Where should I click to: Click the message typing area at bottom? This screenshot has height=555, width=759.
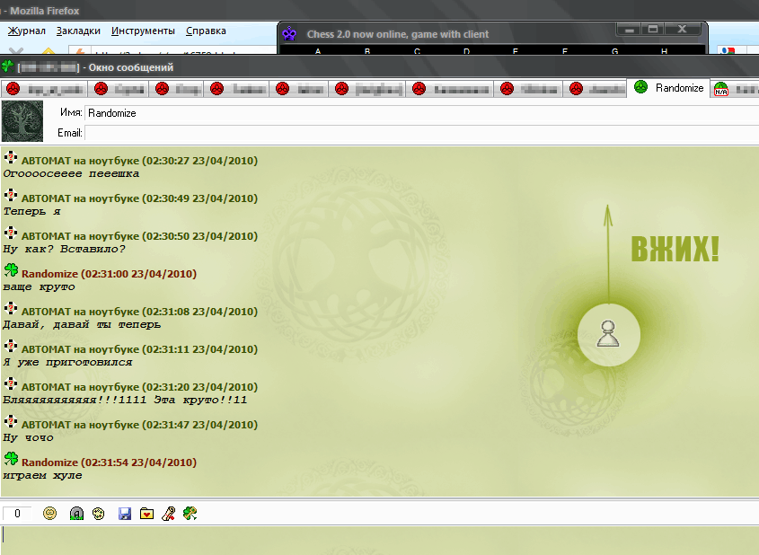click(379, 540)
